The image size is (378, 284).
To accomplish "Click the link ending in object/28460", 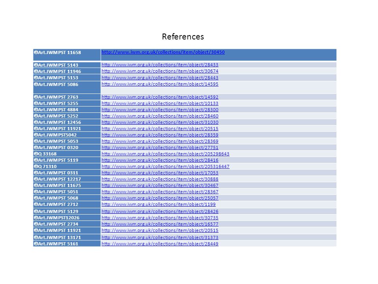I will click(x=160, y=116).
